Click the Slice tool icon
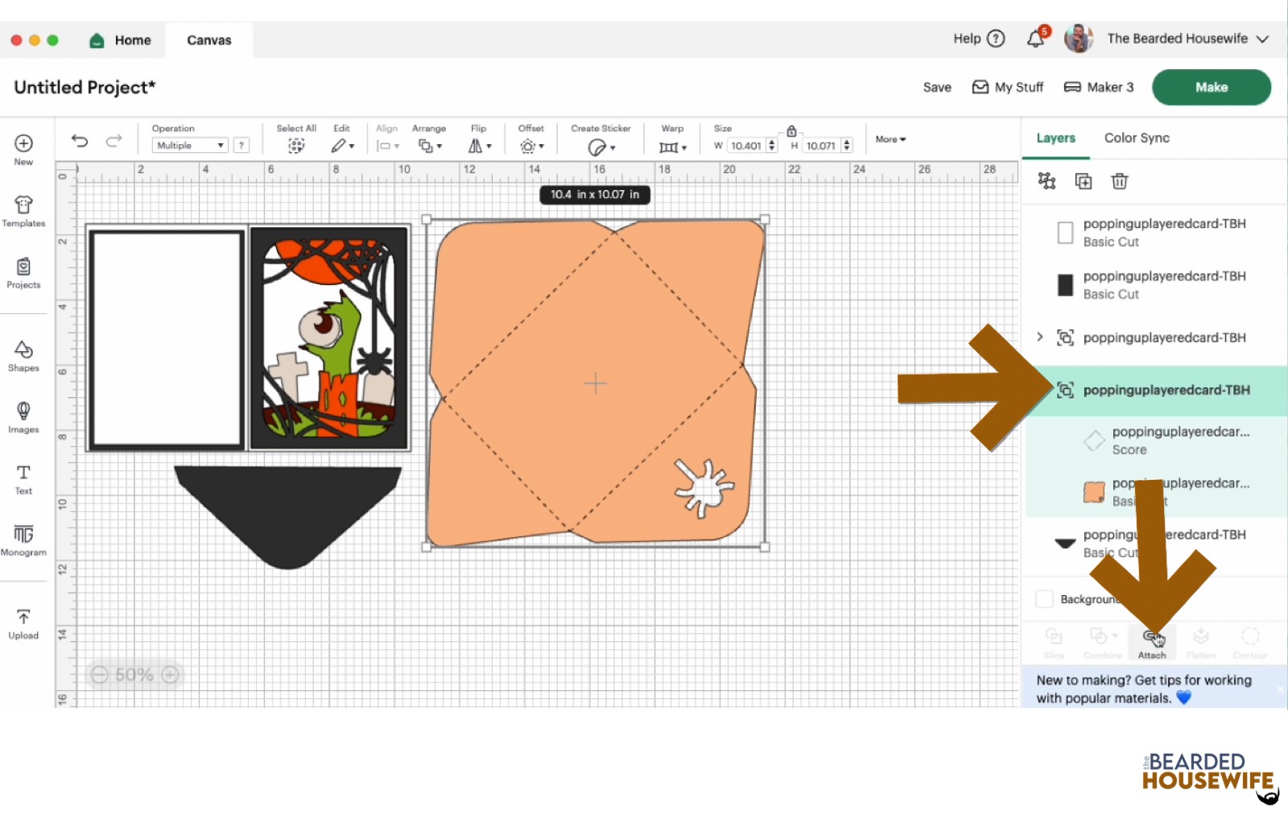Viewport: 1288px width, 819px height. pos(1053,639)
